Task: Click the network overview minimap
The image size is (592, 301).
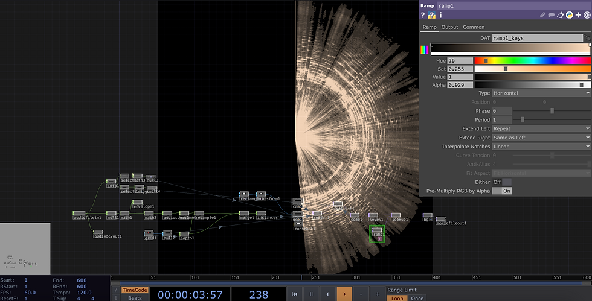Action: click(x=25, y=249)
